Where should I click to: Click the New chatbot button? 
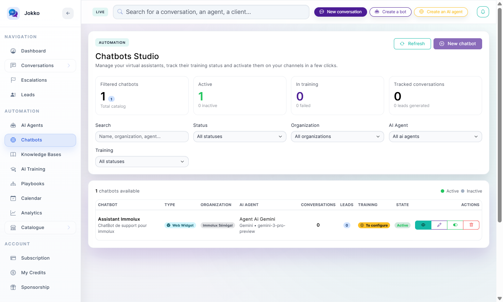pos(458,44)
